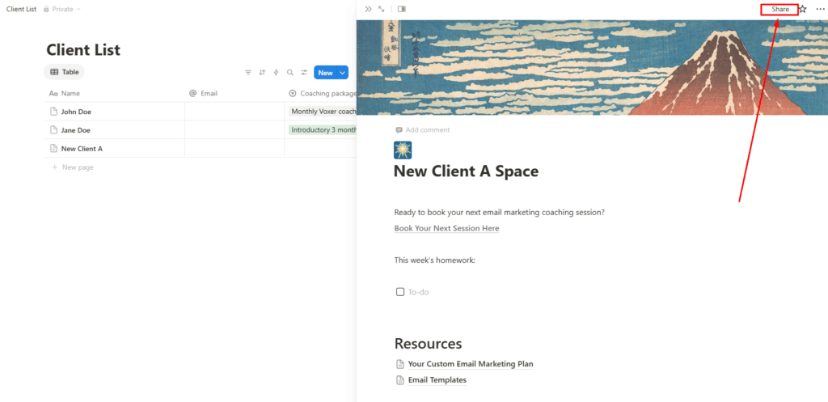Open the filter icon in table toolbar
Screen dimensions: 828x402
pyautogui.click(x=248, y=72)
